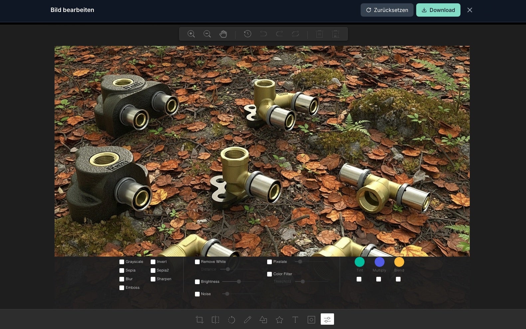Click the Threshold slider handle

point(303,281)
